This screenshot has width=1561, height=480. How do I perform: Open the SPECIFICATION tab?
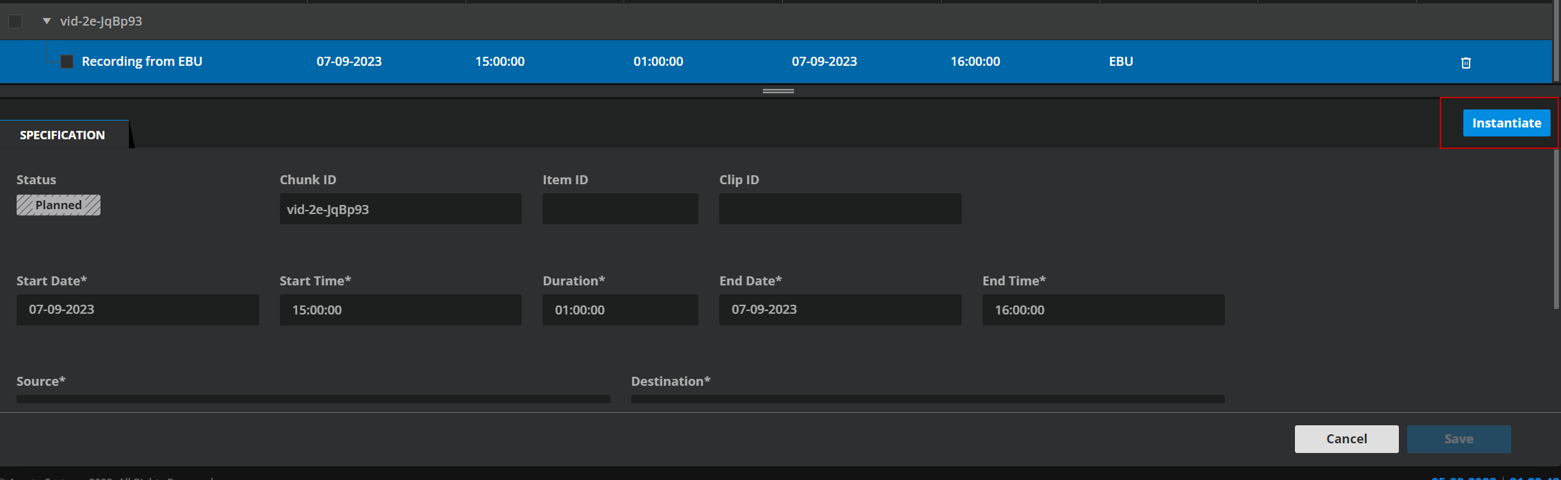click(x=62, y=135)
